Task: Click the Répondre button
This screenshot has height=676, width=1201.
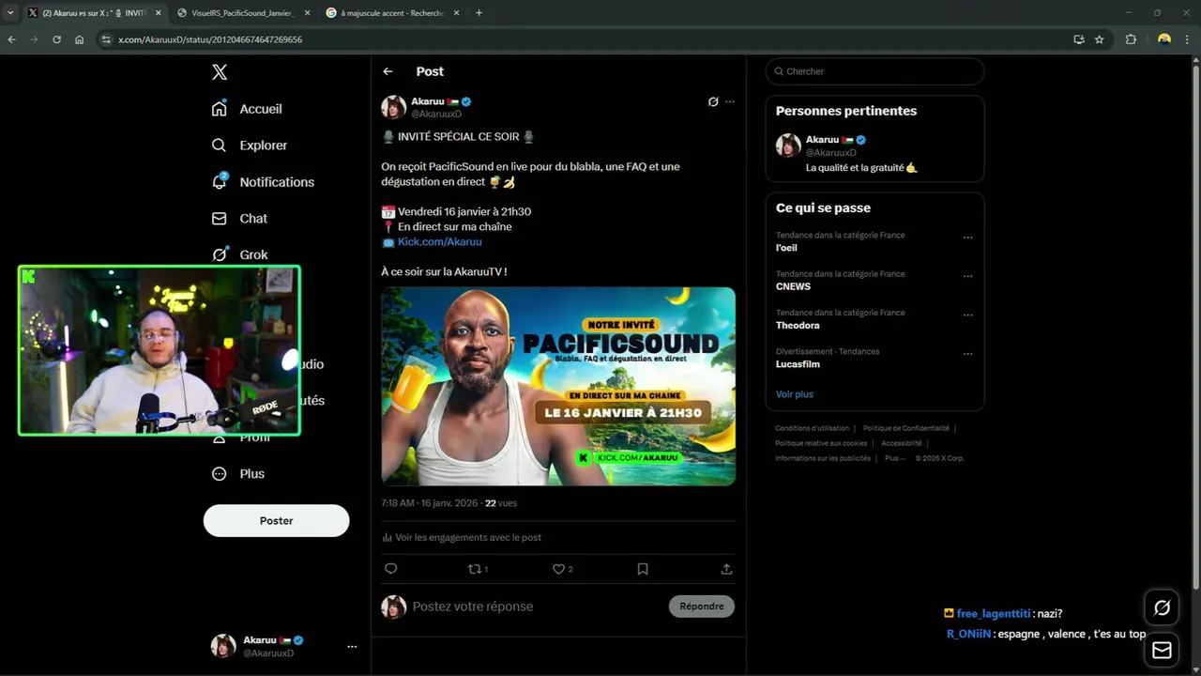Action: tap(702, 607)
